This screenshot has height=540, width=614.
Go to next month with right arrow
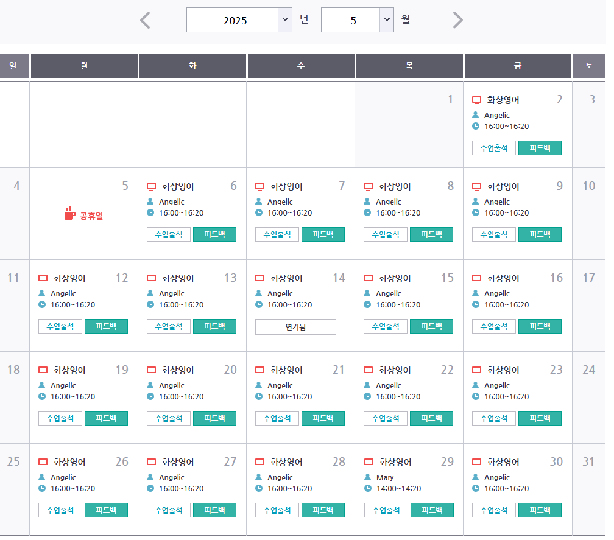point(458,20)
